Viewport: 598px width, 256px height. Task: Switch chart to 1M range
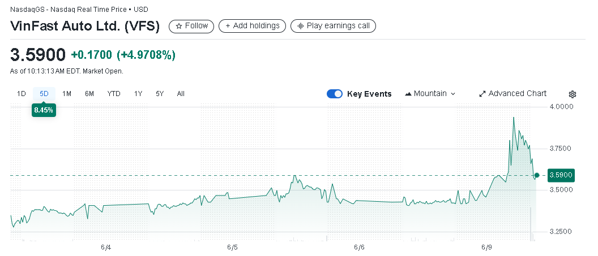click(67, 94)
